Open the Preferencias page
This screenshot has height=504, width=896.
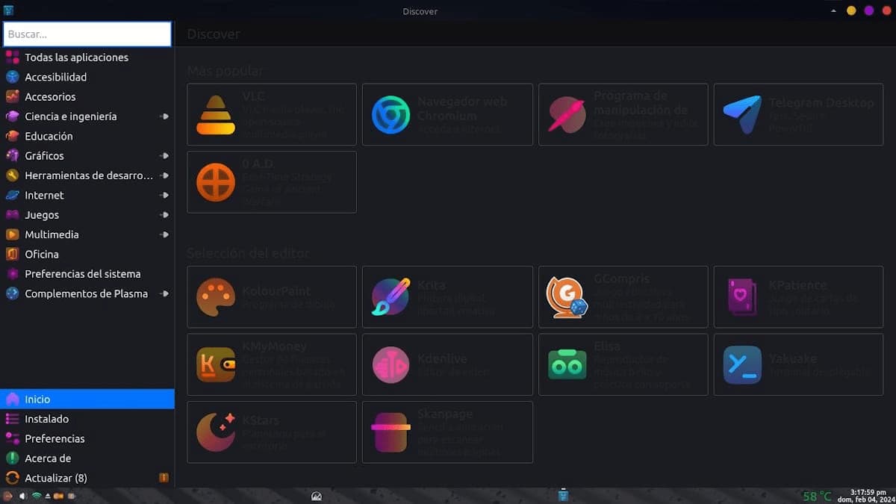click(x=87, y=438)
